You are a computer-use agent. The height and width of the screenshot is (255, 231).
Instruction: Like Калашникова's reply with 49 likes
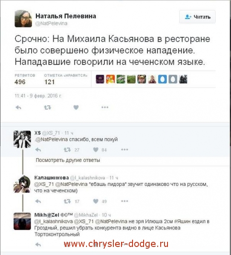coord(96,201)
